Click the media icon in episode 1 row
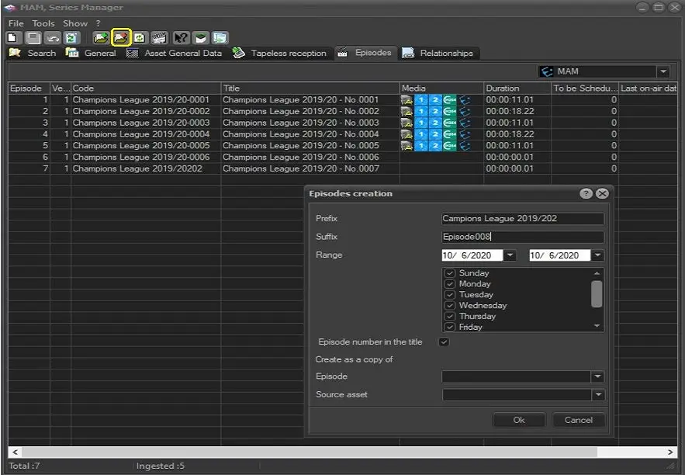The width and height of the screenshot is (685, 475). pos(407,100)
